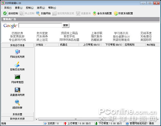This screenshot has width=161, height=126.
Task: Open the 降价越野SUV ad link
Action: 121,37
